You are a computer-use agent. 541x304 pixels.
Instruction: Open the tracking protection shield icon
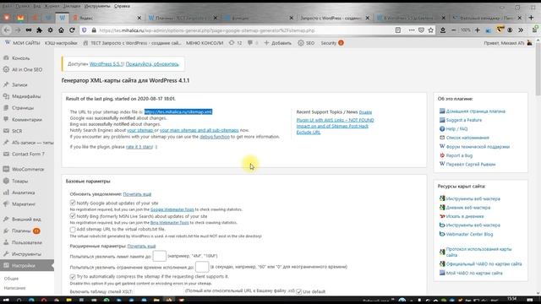coord(85,30)
